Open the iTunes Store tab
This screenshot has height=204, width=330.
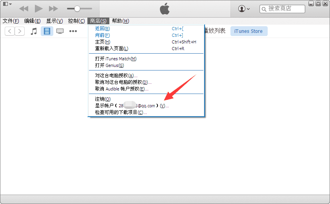(x=249, y=31)
